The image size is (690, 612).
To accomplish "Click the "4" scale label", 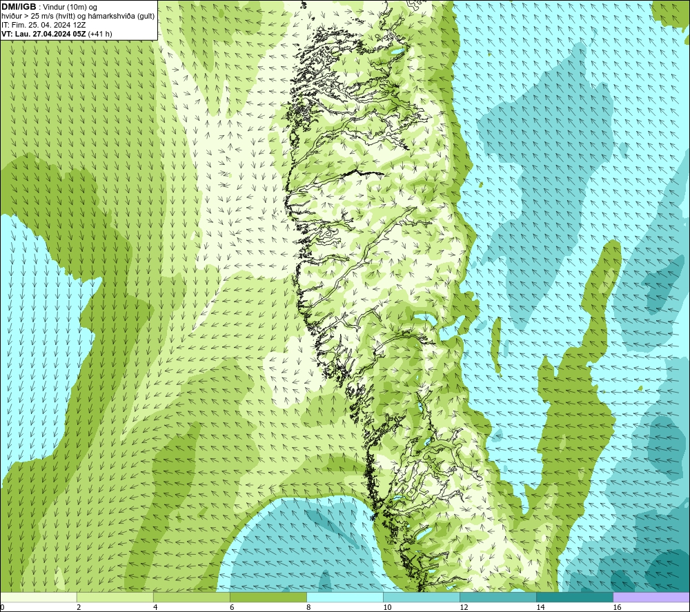I will coord(155,607).
